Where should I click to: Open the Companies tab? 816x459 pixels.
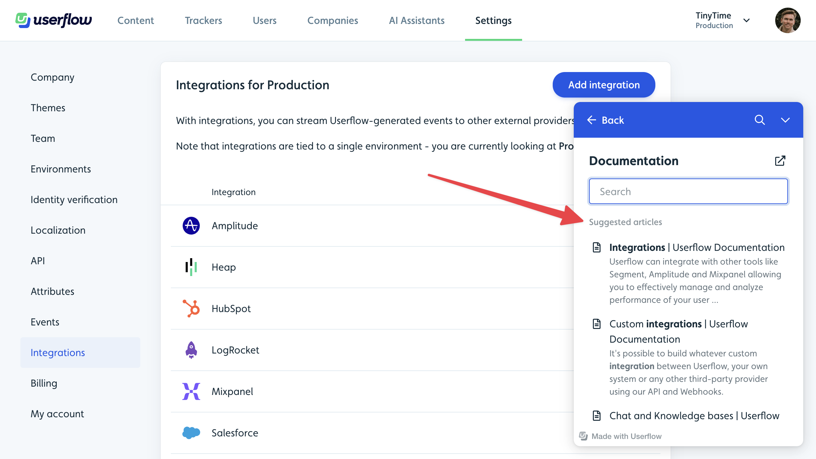pos(333,20)
